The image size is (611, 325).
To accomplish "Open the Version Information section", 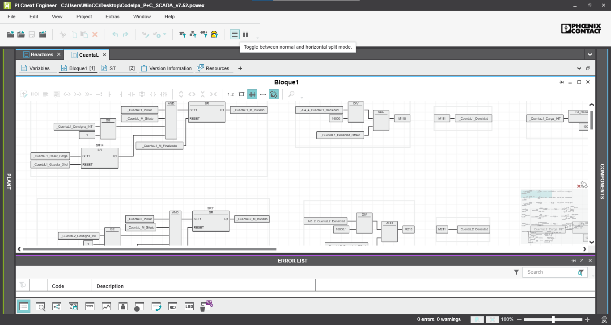I will pyautogui.click(x=170, y=68).
